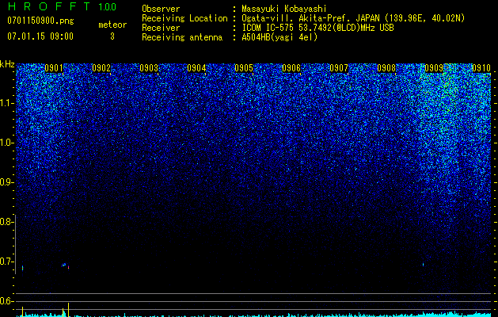The height and width of the screenshot is (317, 498).
Task: Click the tallest yellow detection spike at bottom
Action: [69, 309]
